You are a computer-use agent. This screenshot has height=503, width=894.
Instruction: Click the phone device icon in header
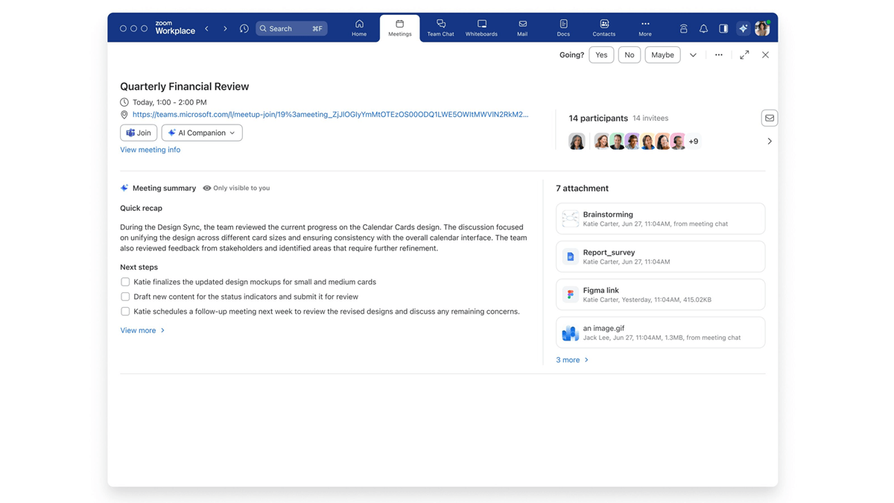coord(683,28)
